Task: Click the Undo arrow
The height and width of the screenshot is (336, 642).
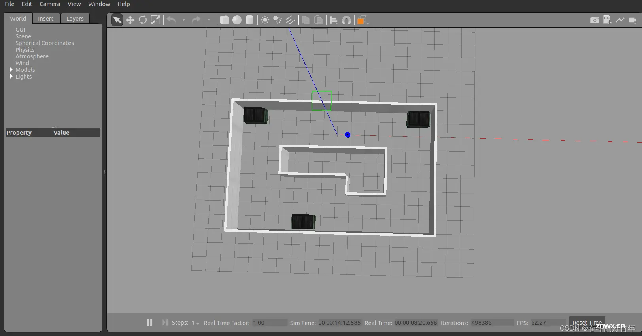Action: (x=171, y=19)
